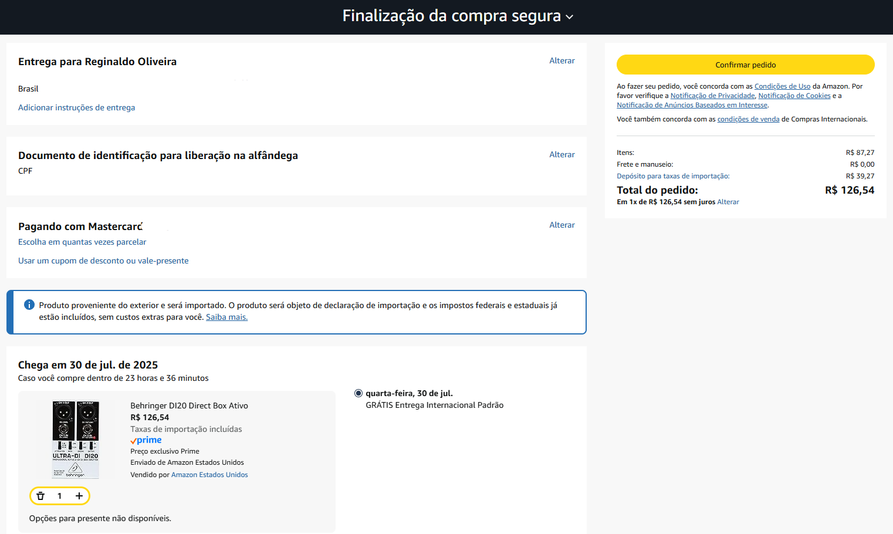Viewport: 893px width, 534px height.
Task: Change payment method via Alterar next to Mastercard
Action: 561,225
